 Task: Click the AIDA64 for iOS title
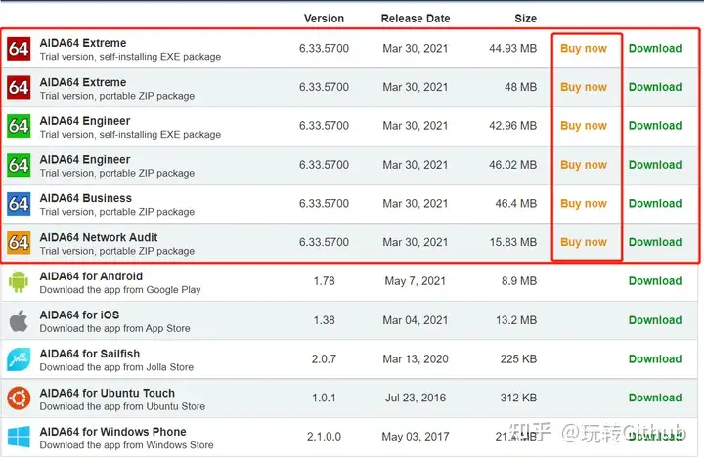coord(79,315)
